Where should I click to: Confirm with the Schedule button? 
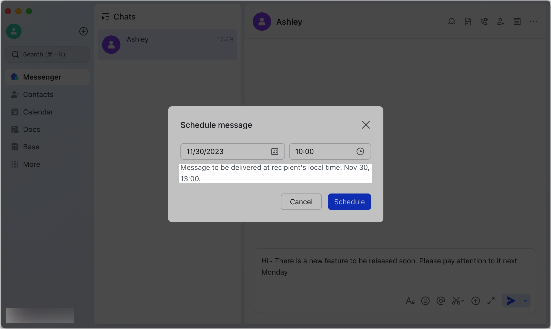[x=349, y=202]
